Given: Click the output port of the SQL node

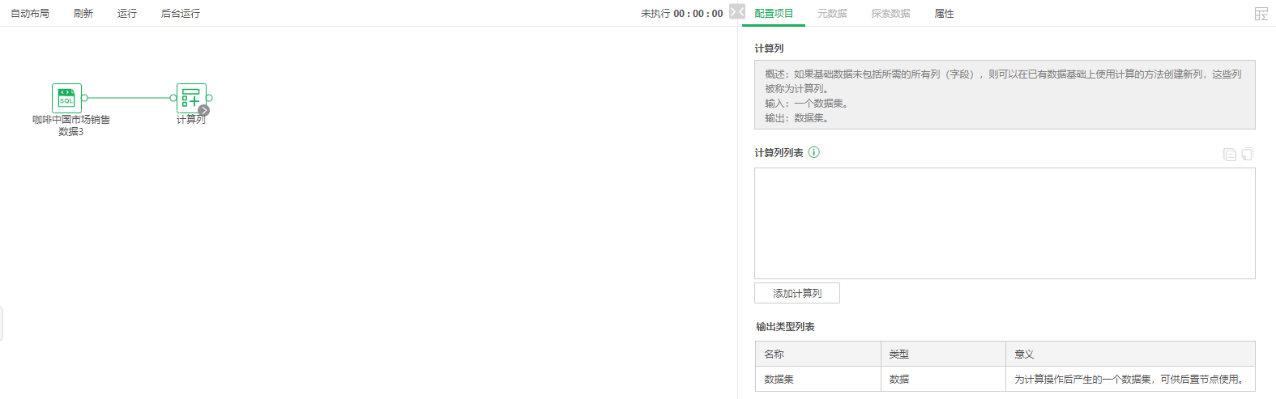Looking at the screenshot, I should click(85, 98).
